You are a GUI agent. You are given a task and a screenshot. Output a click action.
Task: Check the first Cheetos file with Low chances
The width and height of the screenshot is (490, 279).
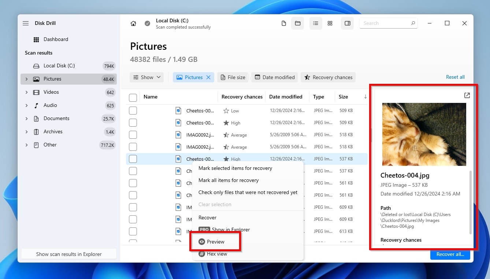tap(133, 111)
